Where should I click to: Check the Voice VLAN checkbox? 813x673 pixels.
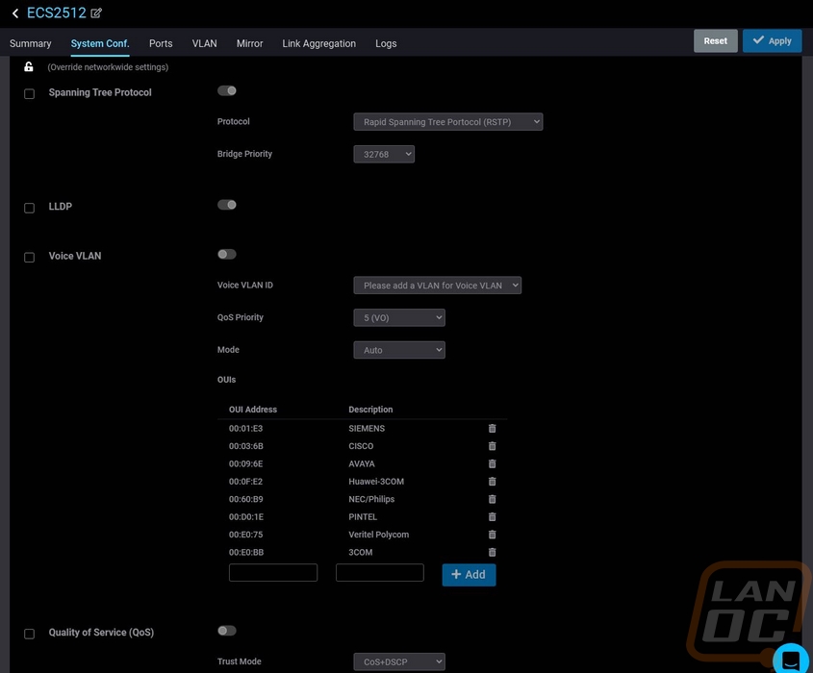coord(30,258)
